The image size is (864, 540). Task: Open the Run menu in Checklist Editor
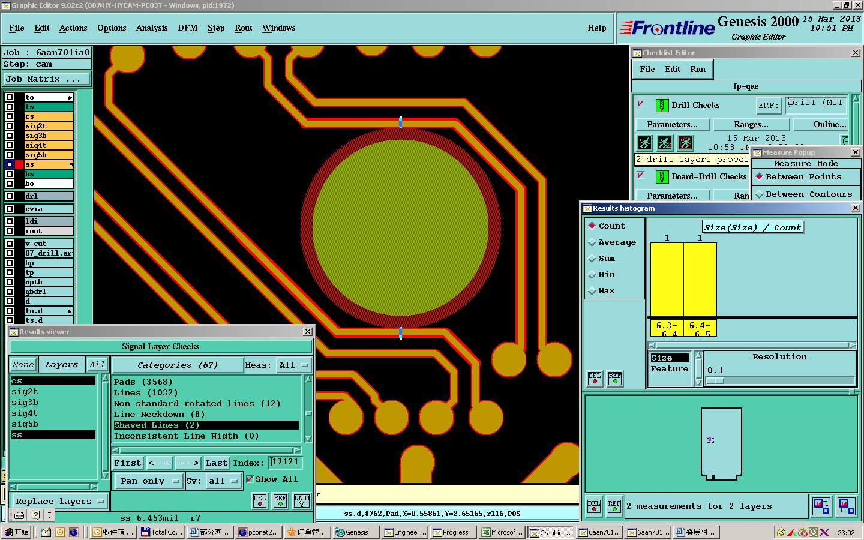tap(698, 70)
